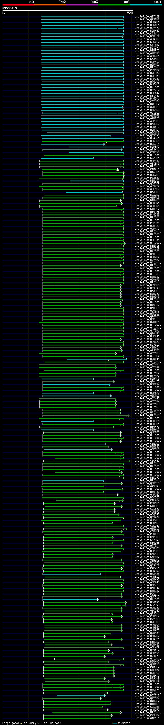Click the query end position 504
The width and height of the screenshot is (164, 725).
(129, 13)
